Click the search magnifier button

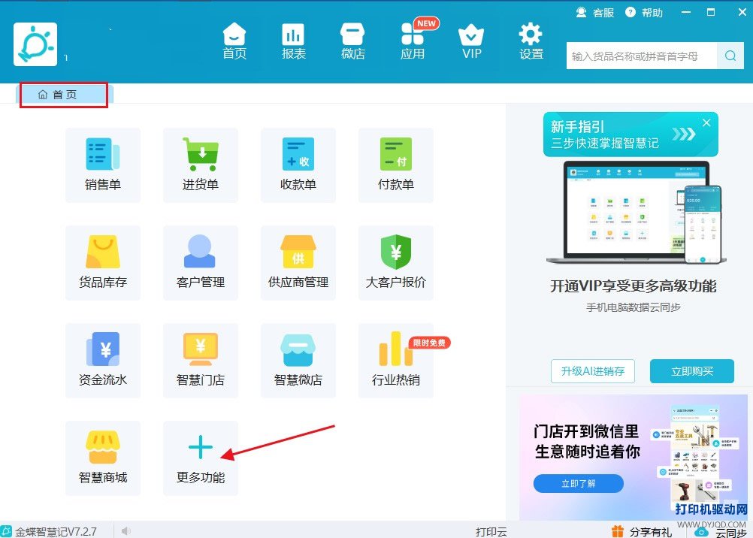pyautogui.click(x=730, y=56)
